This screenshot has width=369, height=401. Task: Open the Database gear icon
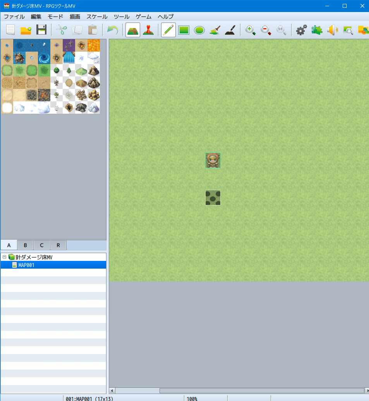pos(302,30)
